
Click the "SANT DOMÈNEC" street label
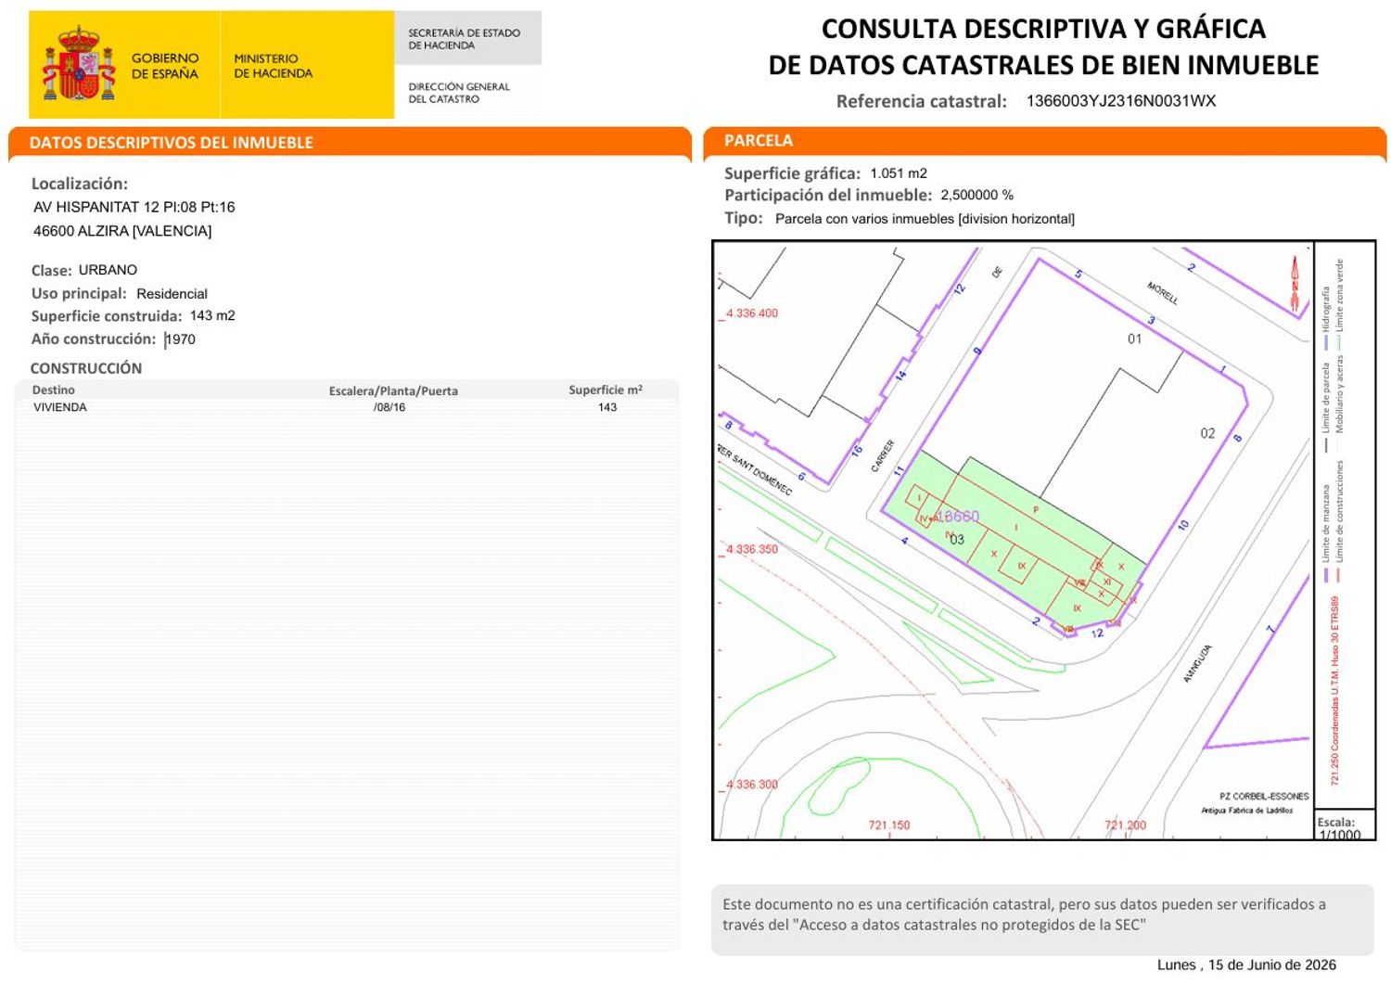click(760, 472)
